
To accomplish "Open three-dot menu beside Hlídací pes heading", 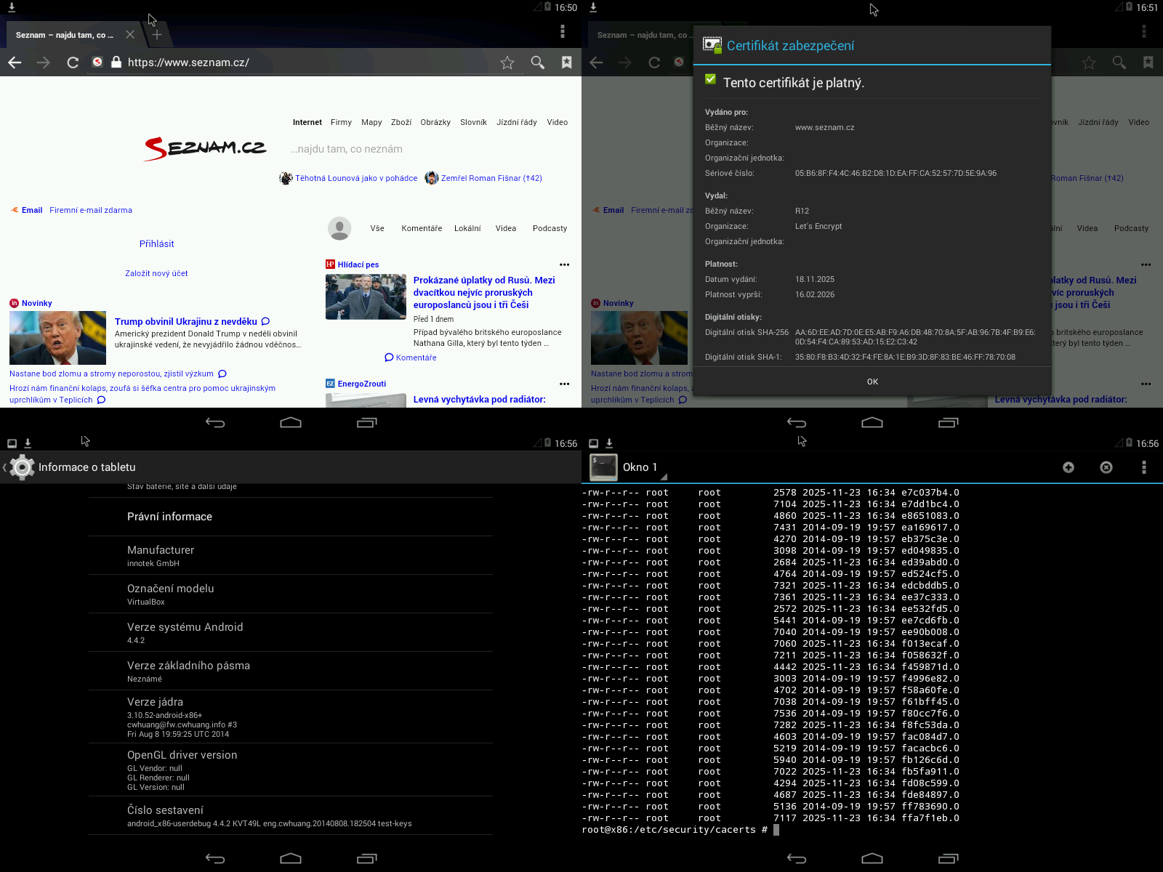I will pos(564,265).
